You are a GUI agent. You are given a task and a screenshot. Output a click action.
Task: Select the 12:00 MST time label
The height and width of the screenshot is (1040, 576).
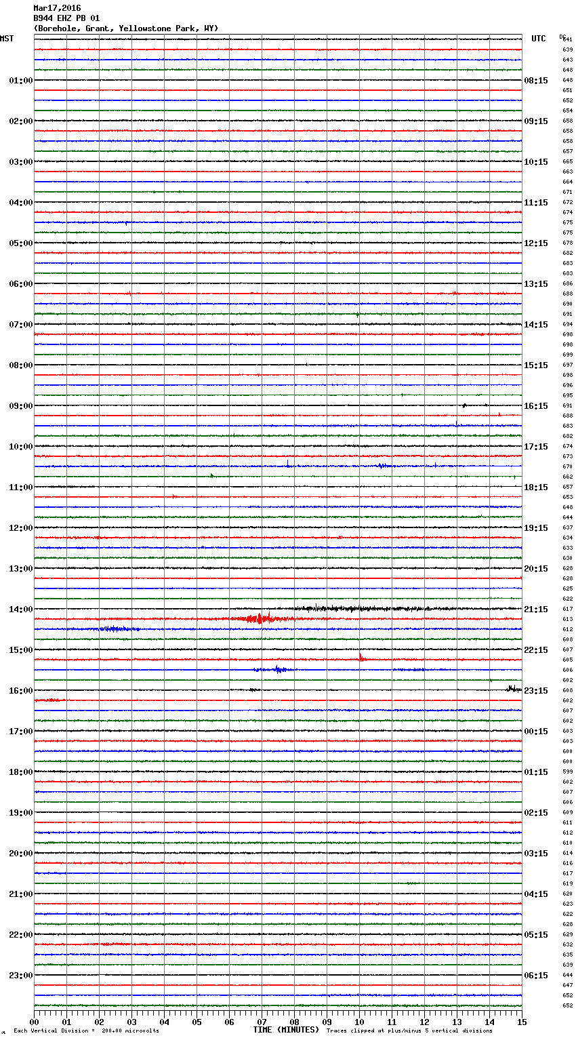(21, 528)
